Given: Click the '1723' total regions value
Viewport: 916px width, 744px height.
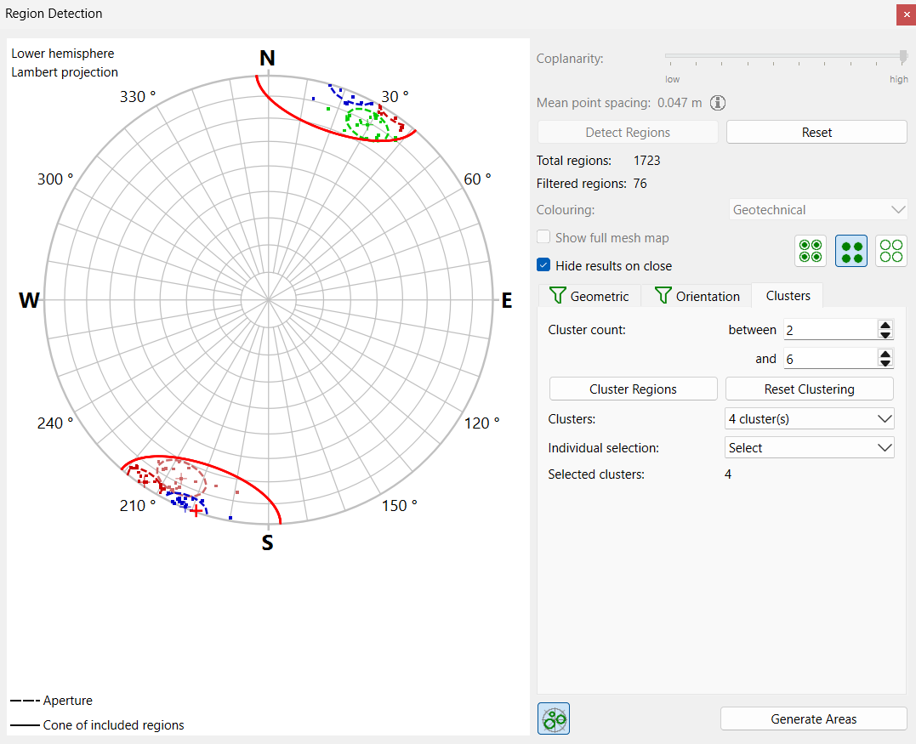Looking at the screenshot, I should (646, 161).
